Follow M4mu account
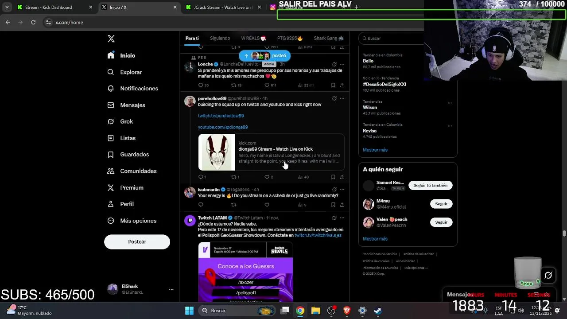The image size is (567, 319). 441,204
